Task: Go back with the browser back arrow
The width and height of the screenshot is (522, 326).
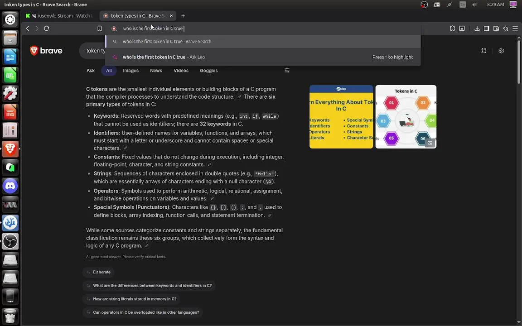Action: point(28,29)
